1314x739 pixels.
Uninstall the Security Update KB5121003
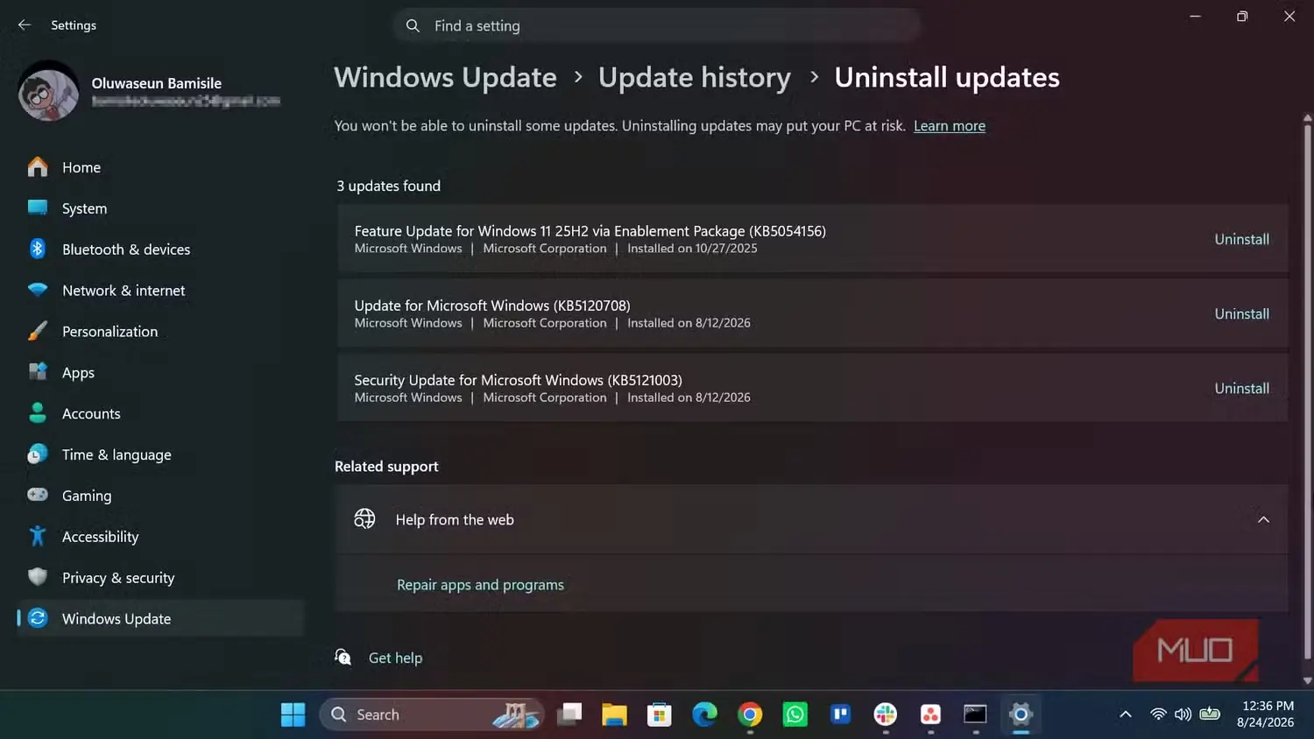[x=1241, y=388]
